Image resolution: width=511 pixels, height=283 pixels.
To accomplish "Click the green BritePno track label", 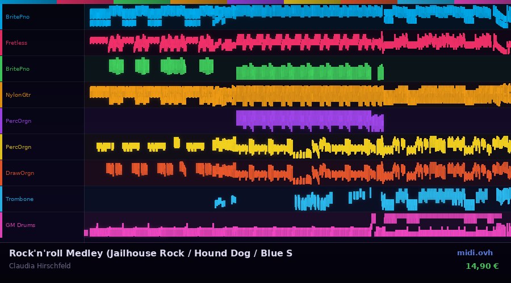I will pyautogui.click(x=18, y=69).
